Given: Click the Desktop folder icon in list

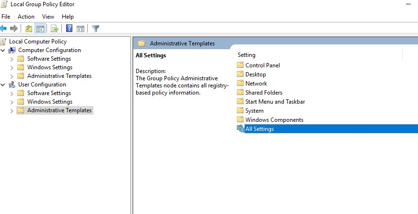Looking at the screenshot, I should (x=240, y=74).
